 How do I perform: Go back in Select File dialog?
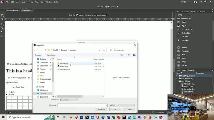pos(35,50)
